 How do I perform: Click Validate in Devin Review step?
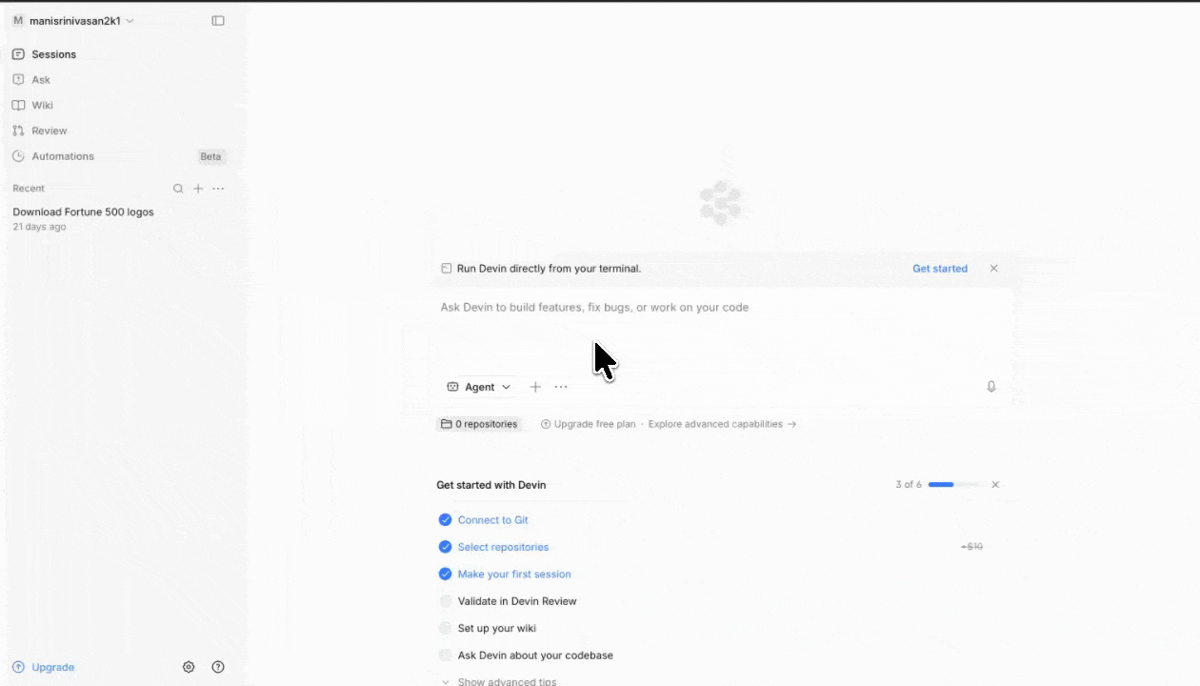[517, 601]
